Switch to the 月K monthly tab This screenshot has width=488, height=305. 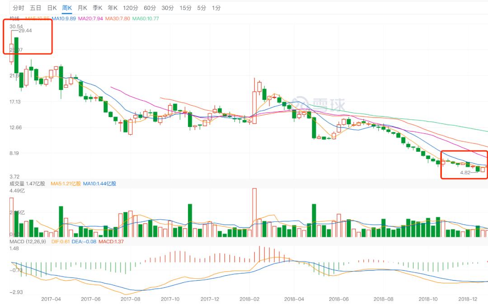point(82,8)
